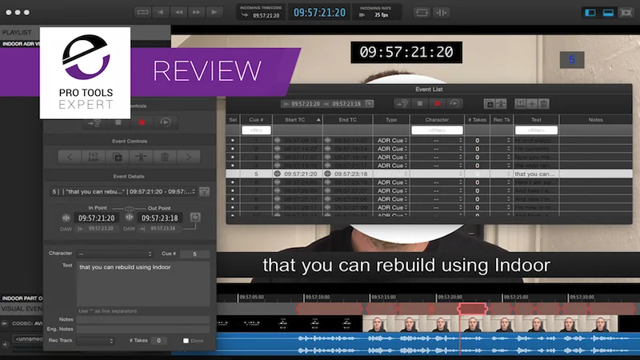Screen dimensions: 640x360
Task: Click the split event icon in Event List toolbar
Action: point(502,104)
